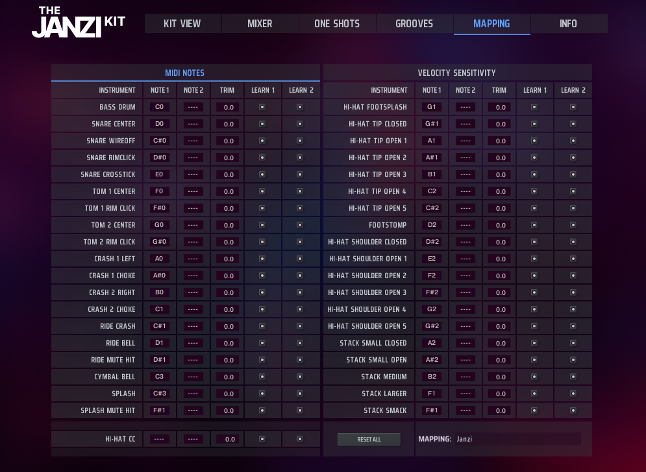
Task: Click the Mapping name field showing Janzi
Action: (516, 439)
